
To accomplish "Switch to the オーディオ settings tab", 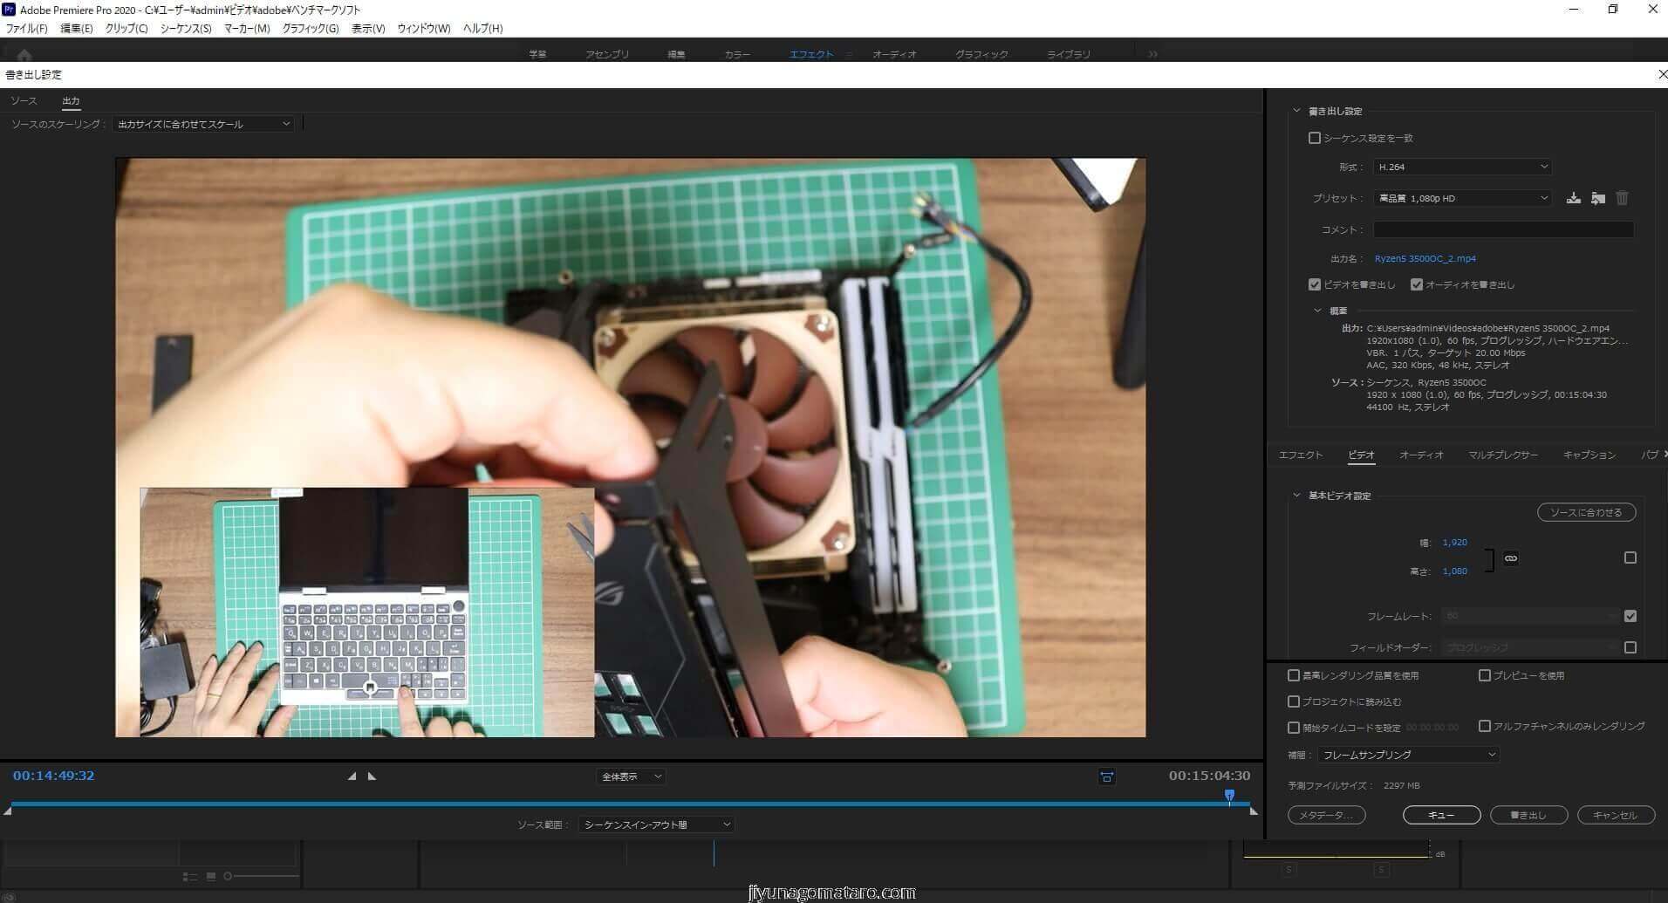I will pyautogui.click(x=1421, y=455).
